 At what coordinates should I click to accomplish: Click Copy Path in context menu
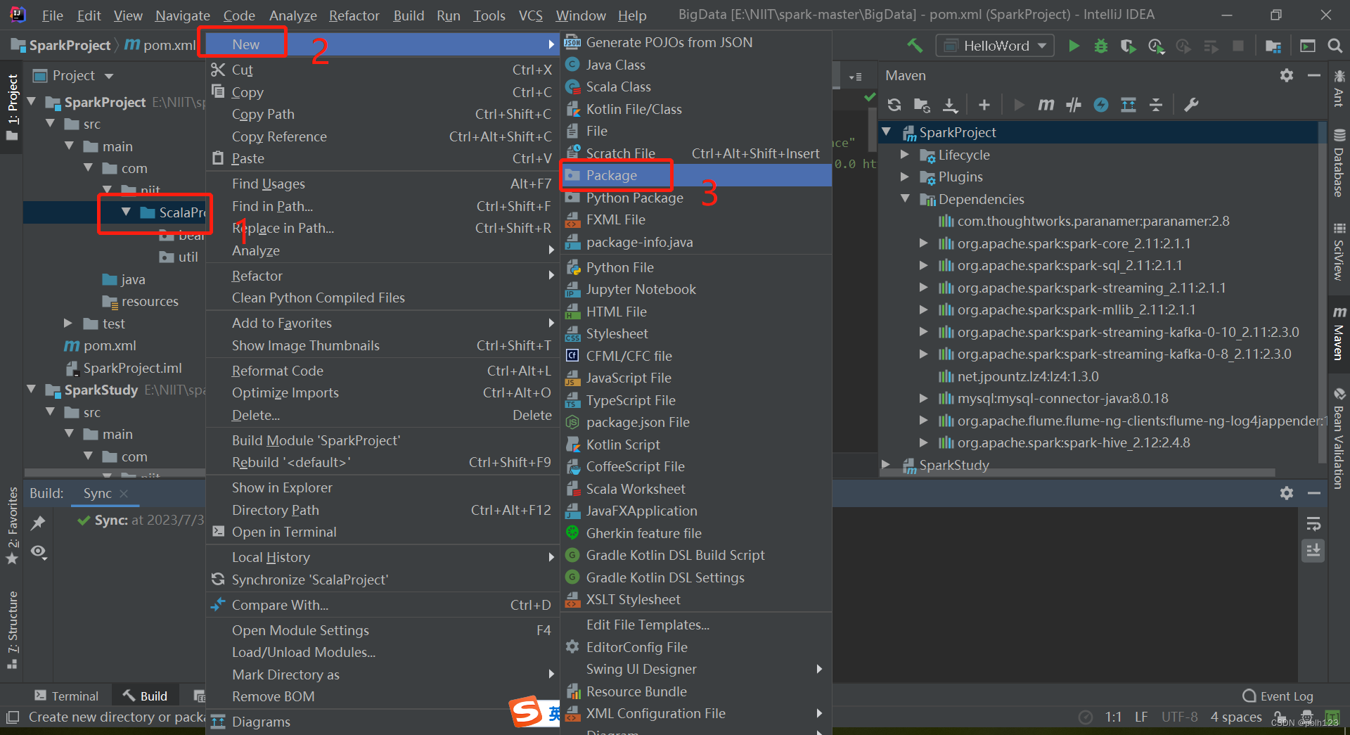point(382,114)
